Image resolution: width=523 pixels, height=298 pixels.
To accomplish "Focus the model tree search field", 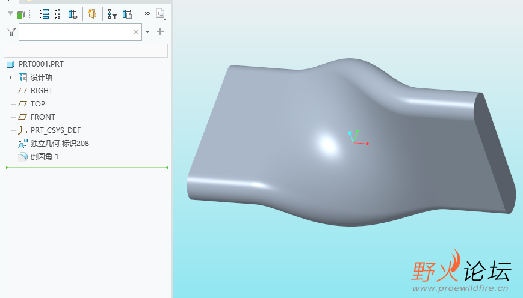I will (80, 32).
